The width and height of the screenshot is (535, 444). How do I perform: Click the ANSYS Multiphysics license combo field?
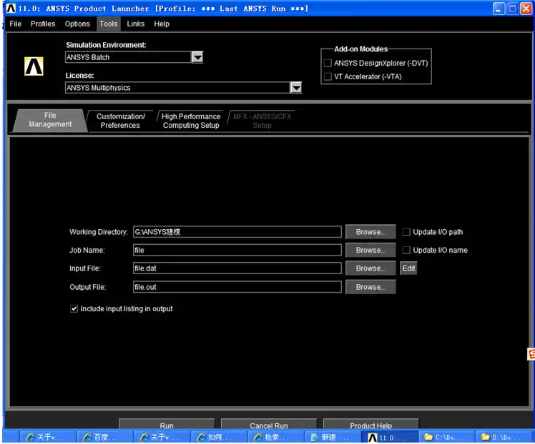click(x=177, y=88)
